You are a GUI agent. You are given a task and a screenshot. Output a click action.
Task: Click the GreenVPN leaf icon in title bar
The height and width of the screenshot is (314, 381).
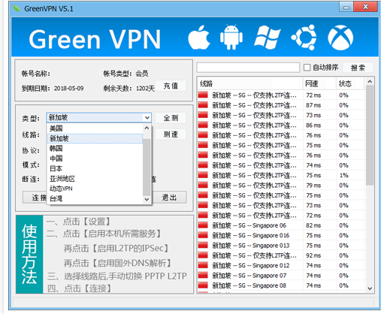pyautogui.click(x=17, y=8)
